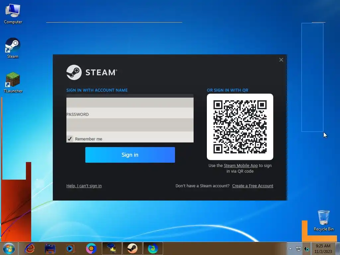
Task: Click the PASSWORD field label
Action: (x=78, y=115)
